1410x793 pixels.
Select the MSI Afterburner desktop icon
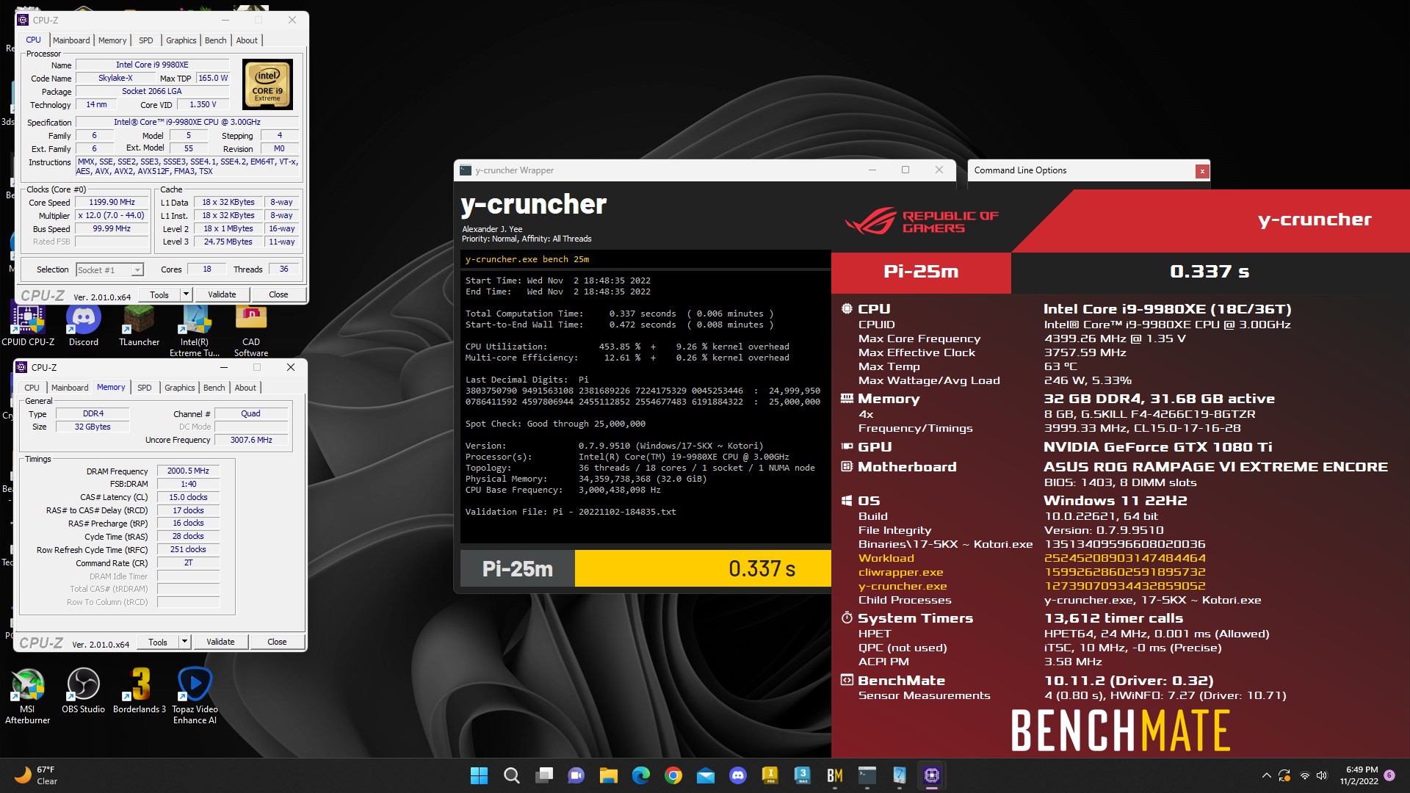pyautogui.click(x=28, y=696)
